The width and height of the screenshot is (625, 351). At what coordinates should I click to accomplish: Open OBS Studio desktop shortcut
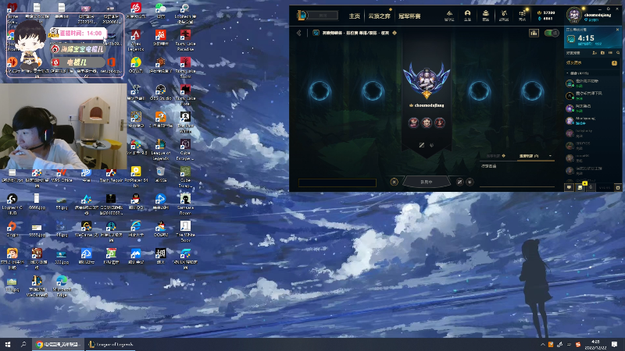[160, 92]
